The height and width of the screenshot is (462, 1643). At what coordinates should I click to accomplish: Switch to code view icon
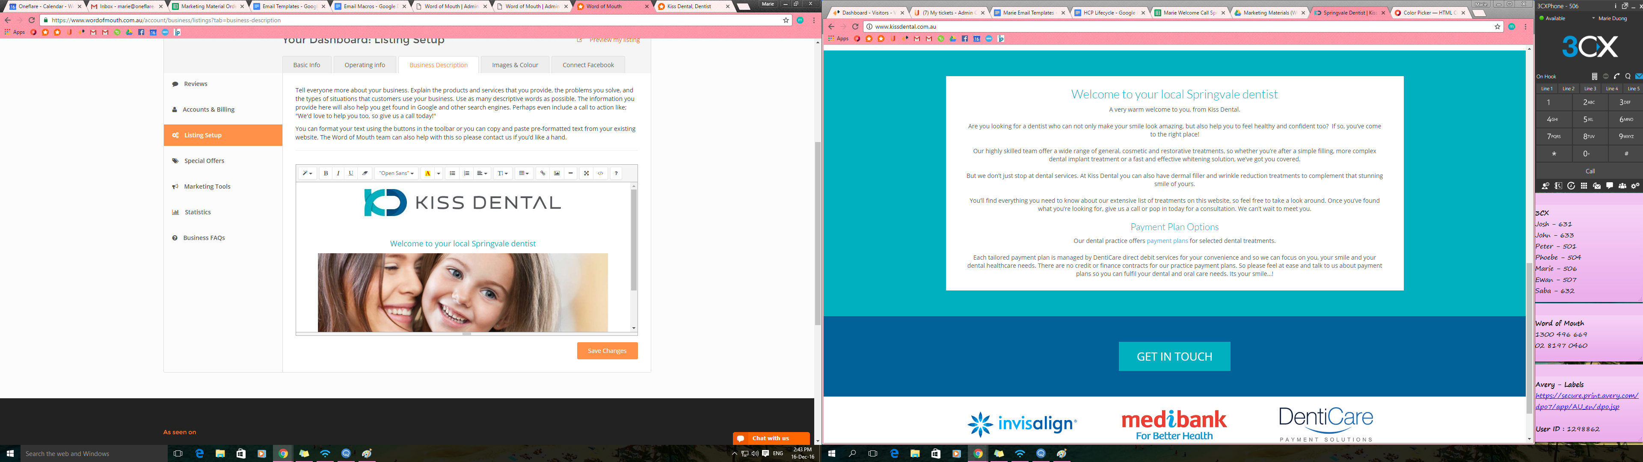[x=600, y=174]
